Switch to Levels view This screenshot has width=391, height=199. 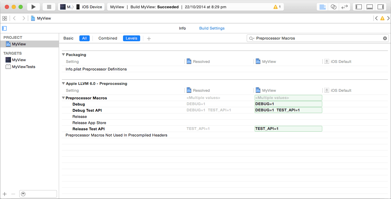pos(131,38)
